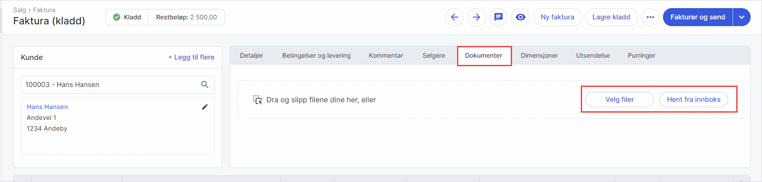Click Ny faktura button

(557, 17)
